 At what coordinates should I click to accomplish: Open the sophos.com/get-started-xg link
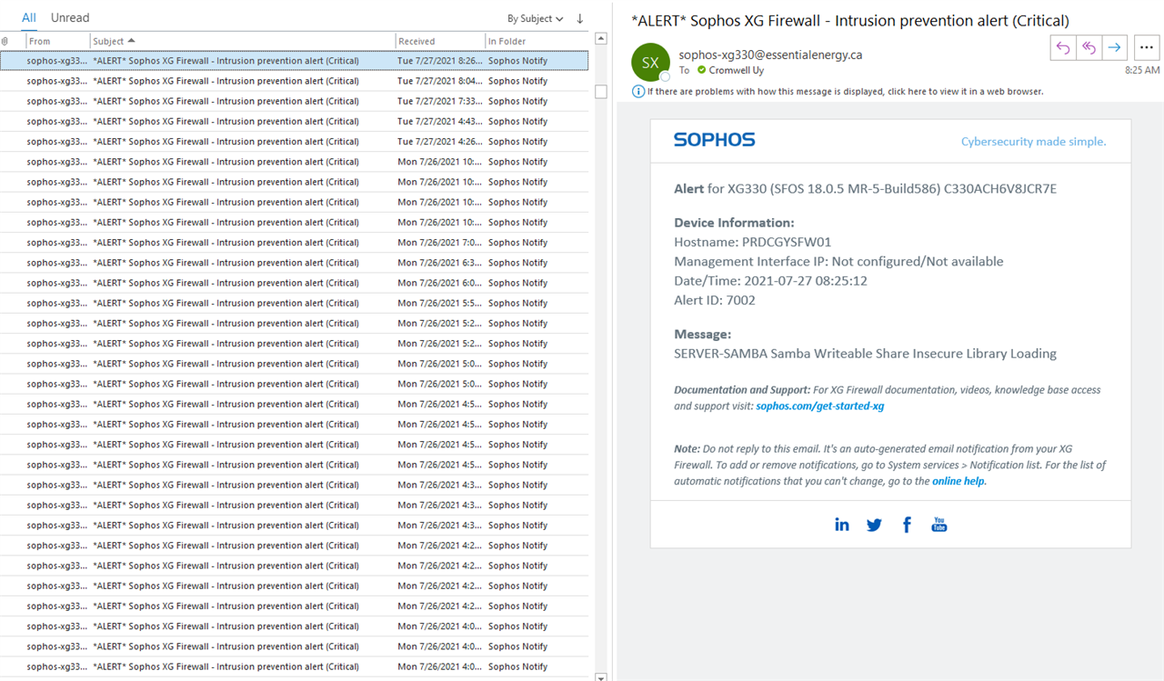click(820, 406)
